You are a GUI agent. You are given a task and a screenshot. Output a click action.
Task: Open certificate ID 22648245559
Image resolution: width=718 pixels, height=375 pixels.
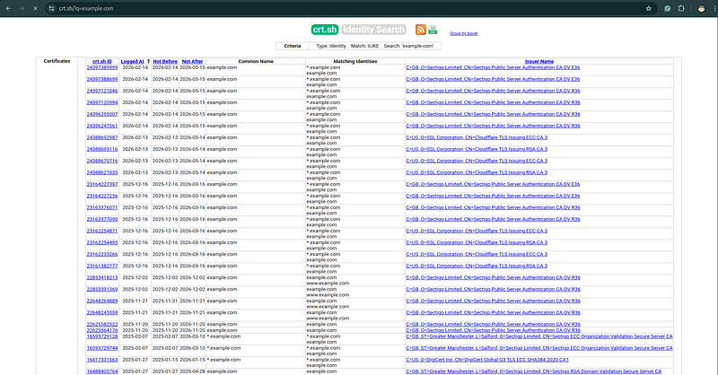[102, 313]
